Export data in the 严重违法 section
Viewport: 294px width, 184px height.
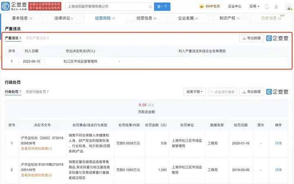click(252, 38)
